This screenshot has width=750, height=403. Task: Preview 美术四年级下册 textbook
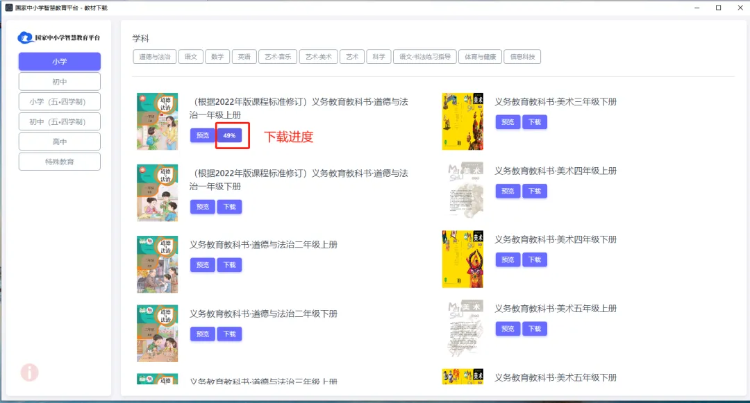click(x=508, y=259)
